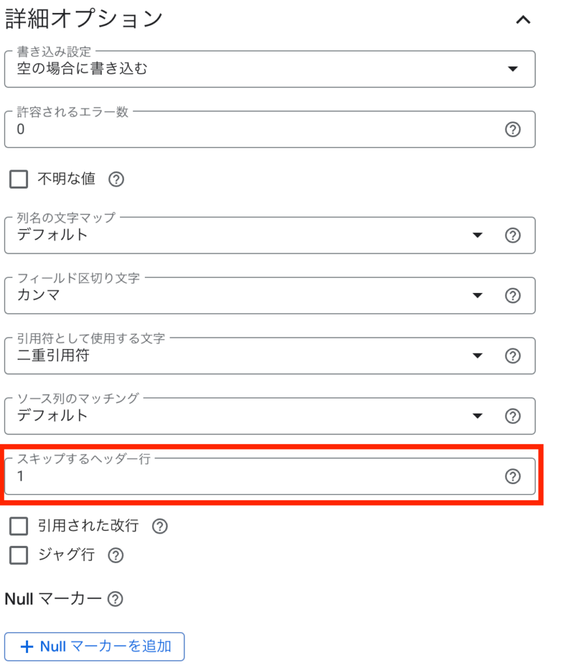Screen dimensions: 570x668
Task: Click help icon next to 引用された改行
Action: (160, 526)
